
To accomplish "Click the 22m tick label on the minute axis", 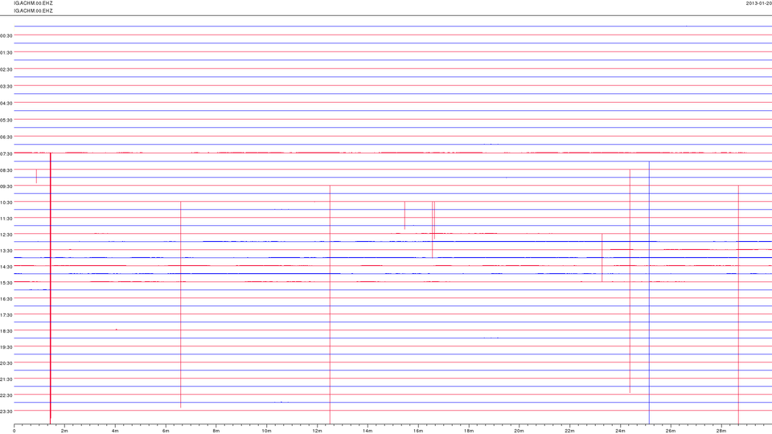I will [569, 431].
